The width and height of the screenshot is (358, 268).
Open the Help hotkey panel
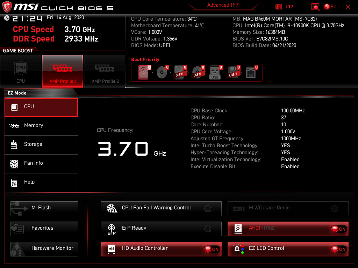(41, 182)
